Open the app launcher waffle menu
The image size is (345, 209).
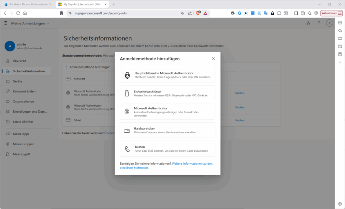(5, 23)
